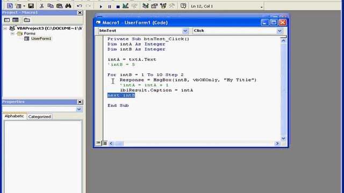Click the View Code icon in Project panel
This screenshot has height=193, width=344.
(7, 20)
